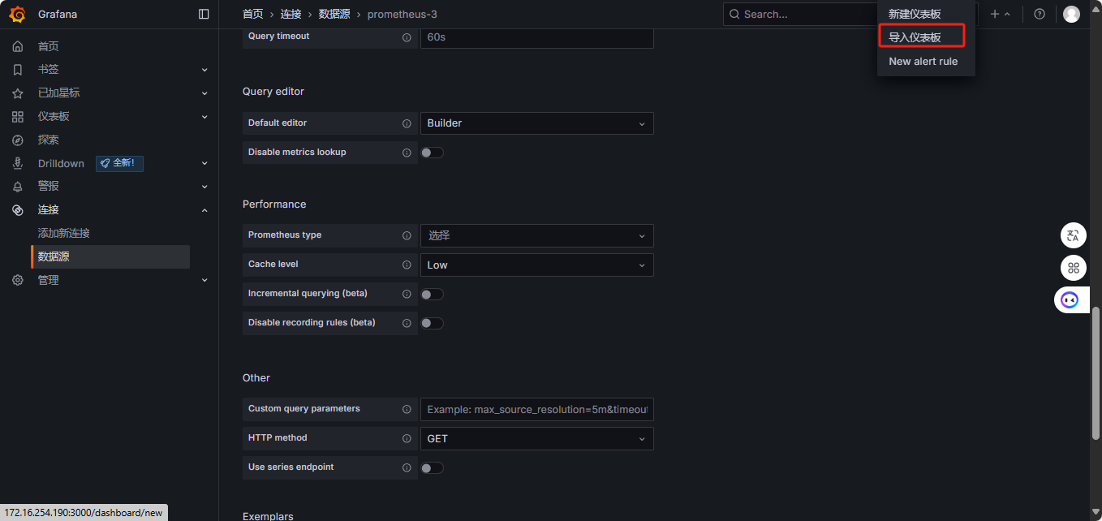The height and width of the screenshot is (521, 1102).
Task: Open HTTP method GET dropdown
Action: coord(536,438)
